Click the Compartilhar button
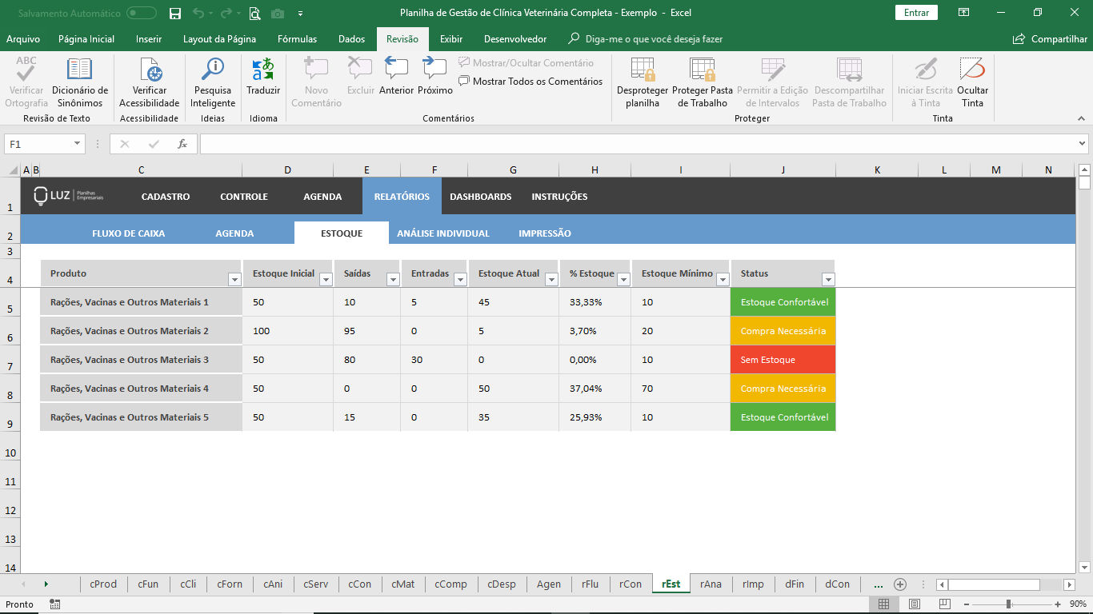Screen dimensions: 1093x614 [x=1050, y=39]
